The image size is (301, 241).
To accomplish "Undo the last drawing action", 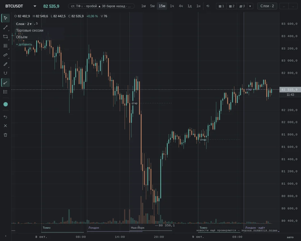I will point(5,117).
